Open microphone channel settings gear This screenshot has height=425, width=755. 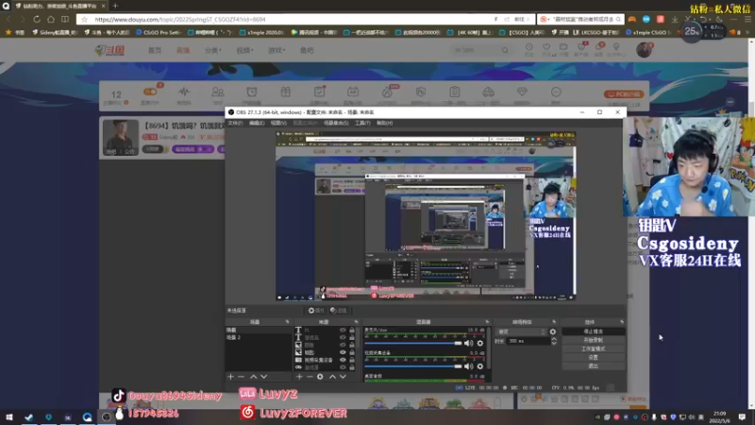coord(480,343)
